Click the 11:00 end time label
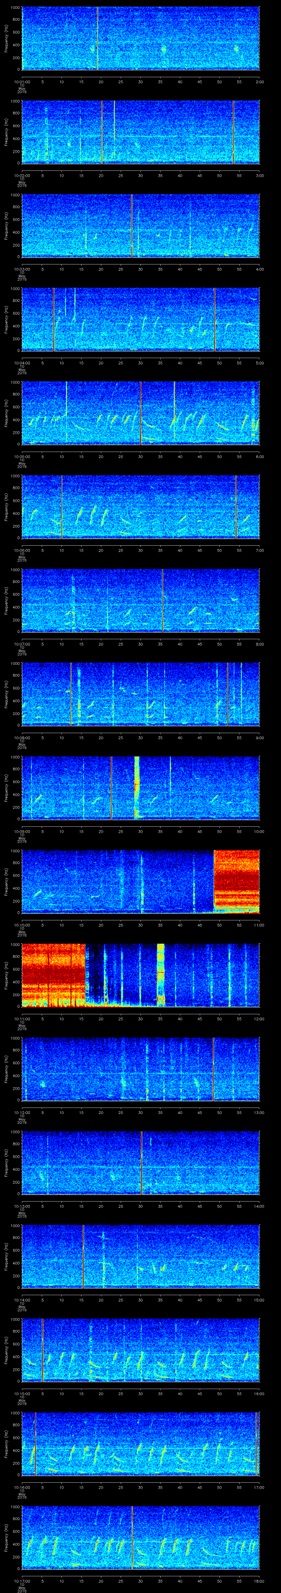Screen dimensions: 281x1593 point(259,924)
